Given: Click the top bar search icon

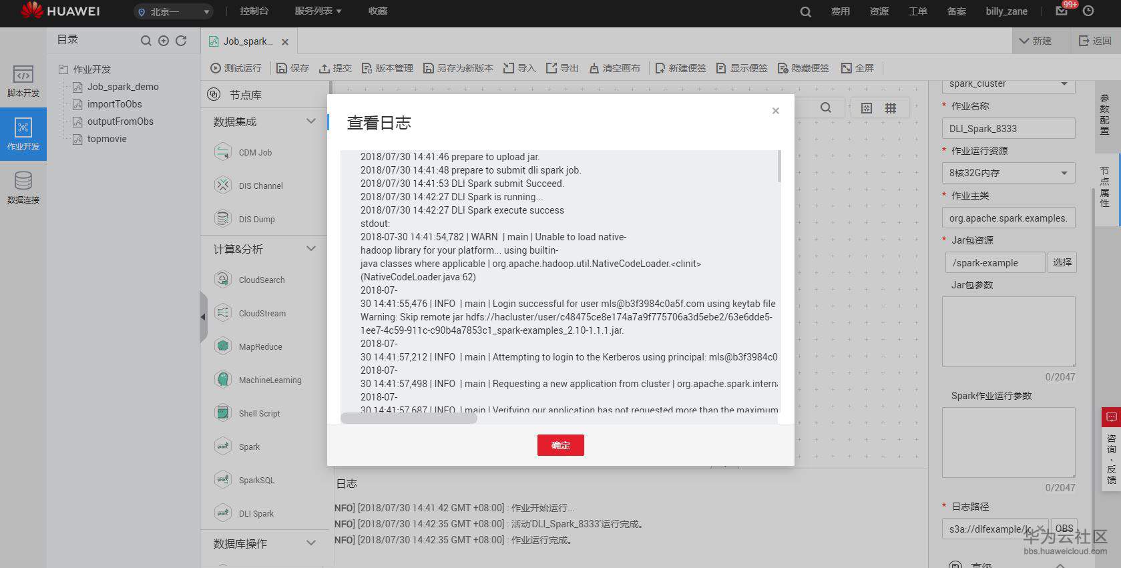Looking at the screenshot, I should [806, 11].
